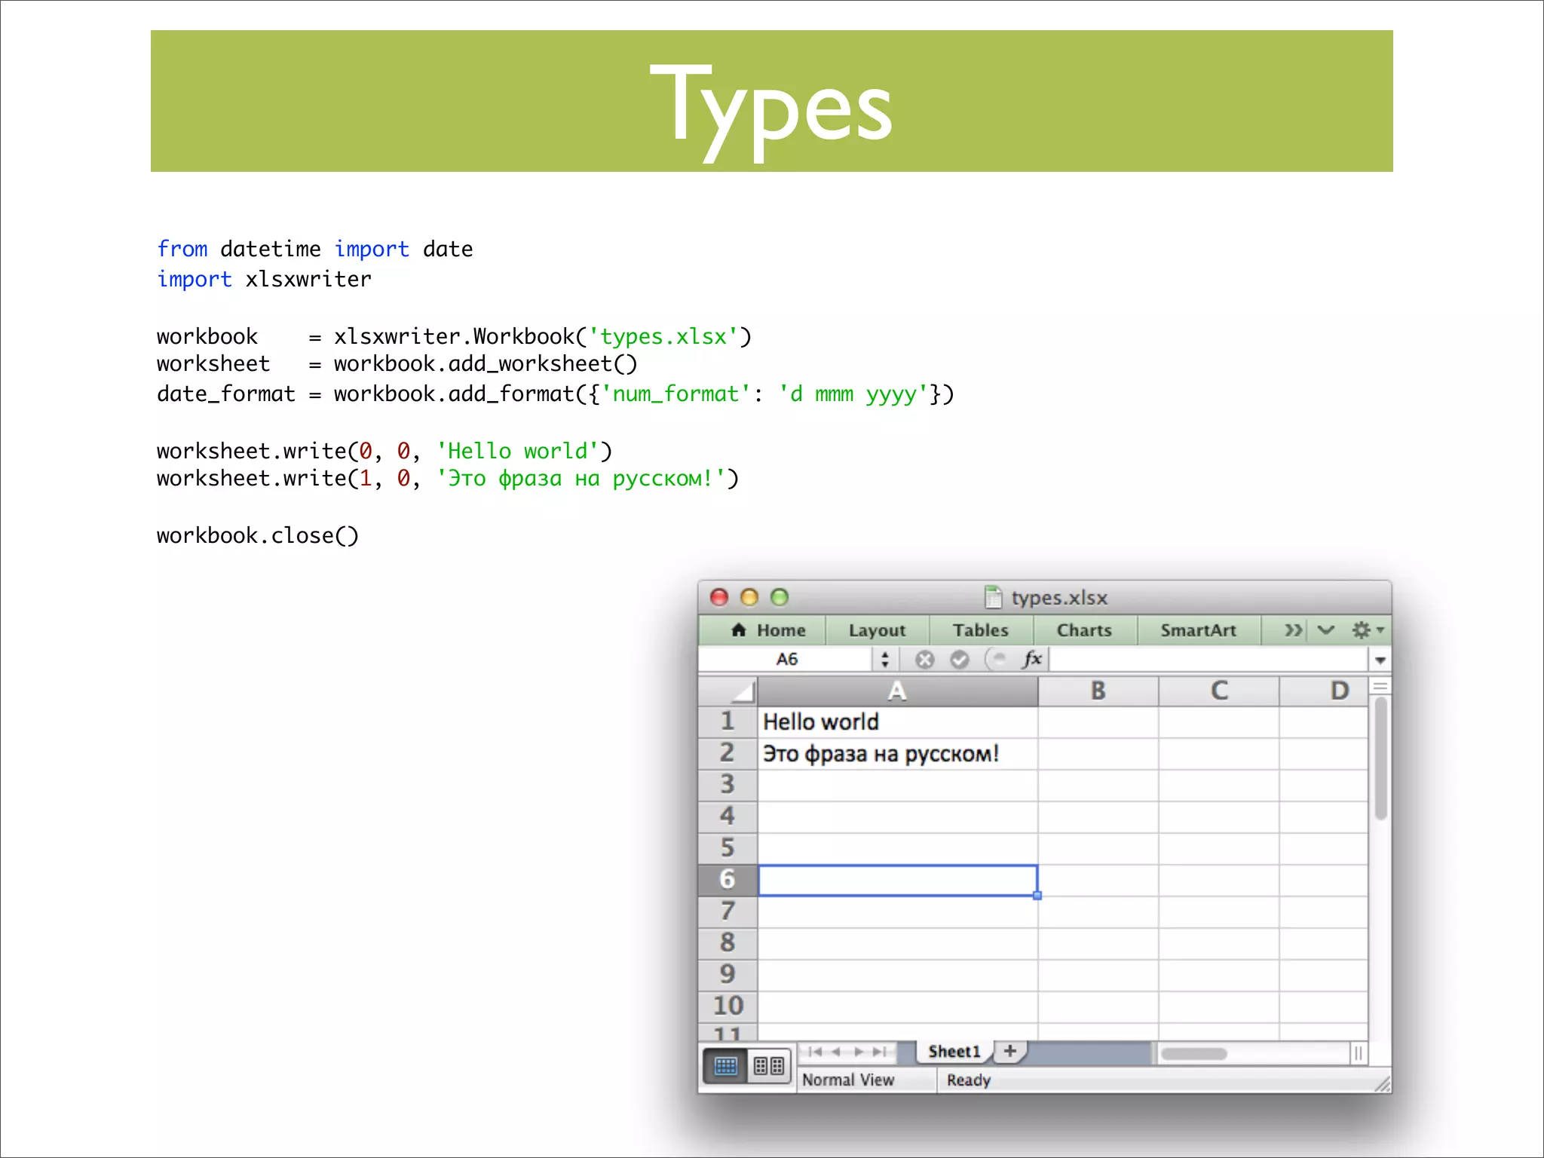The image size is (1544, 1158).
Task: Select row 1 header
Action: 728,721
